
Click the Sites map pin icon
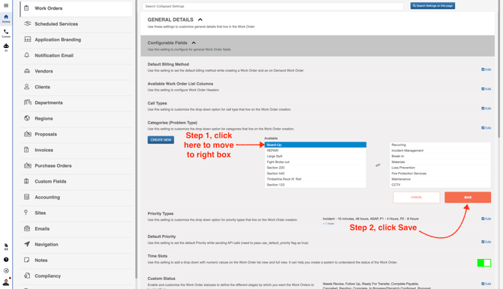click(26, 213)
